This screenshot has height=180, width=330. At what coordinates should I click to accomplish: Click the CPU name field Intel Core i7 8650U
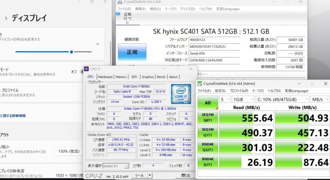click(136, 86)
